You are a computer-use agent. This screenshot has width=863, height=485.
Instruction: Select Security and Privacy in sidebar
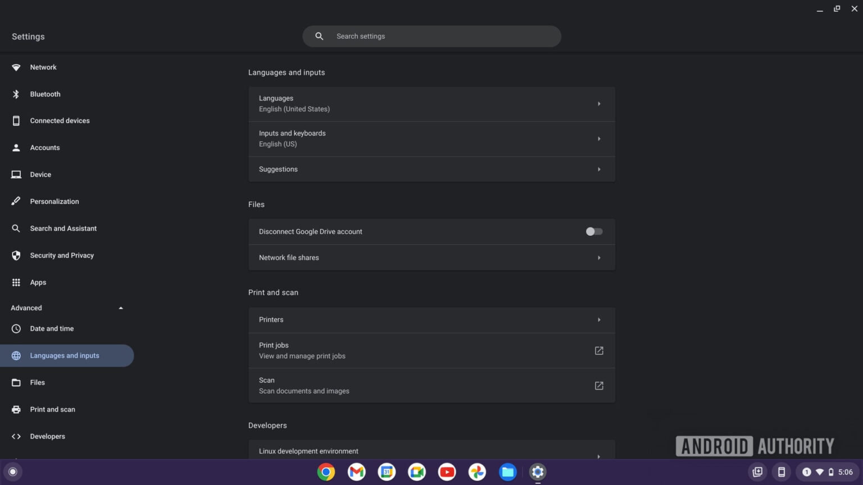click(x=62, y=255)
